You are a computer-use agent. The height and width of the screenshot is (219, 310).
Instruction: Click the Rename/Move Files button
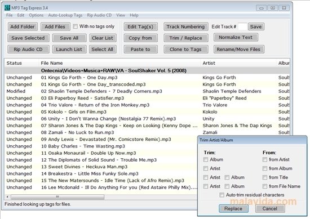[x=238, y=50]
